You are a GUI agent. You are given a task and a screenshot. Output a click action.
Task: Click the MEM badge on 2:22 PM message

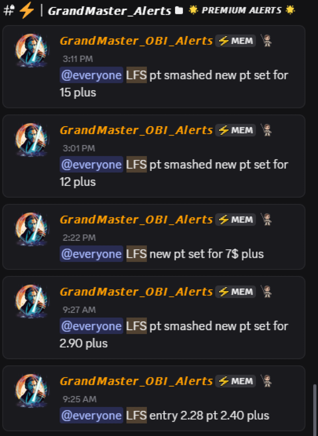pos(236,220)
